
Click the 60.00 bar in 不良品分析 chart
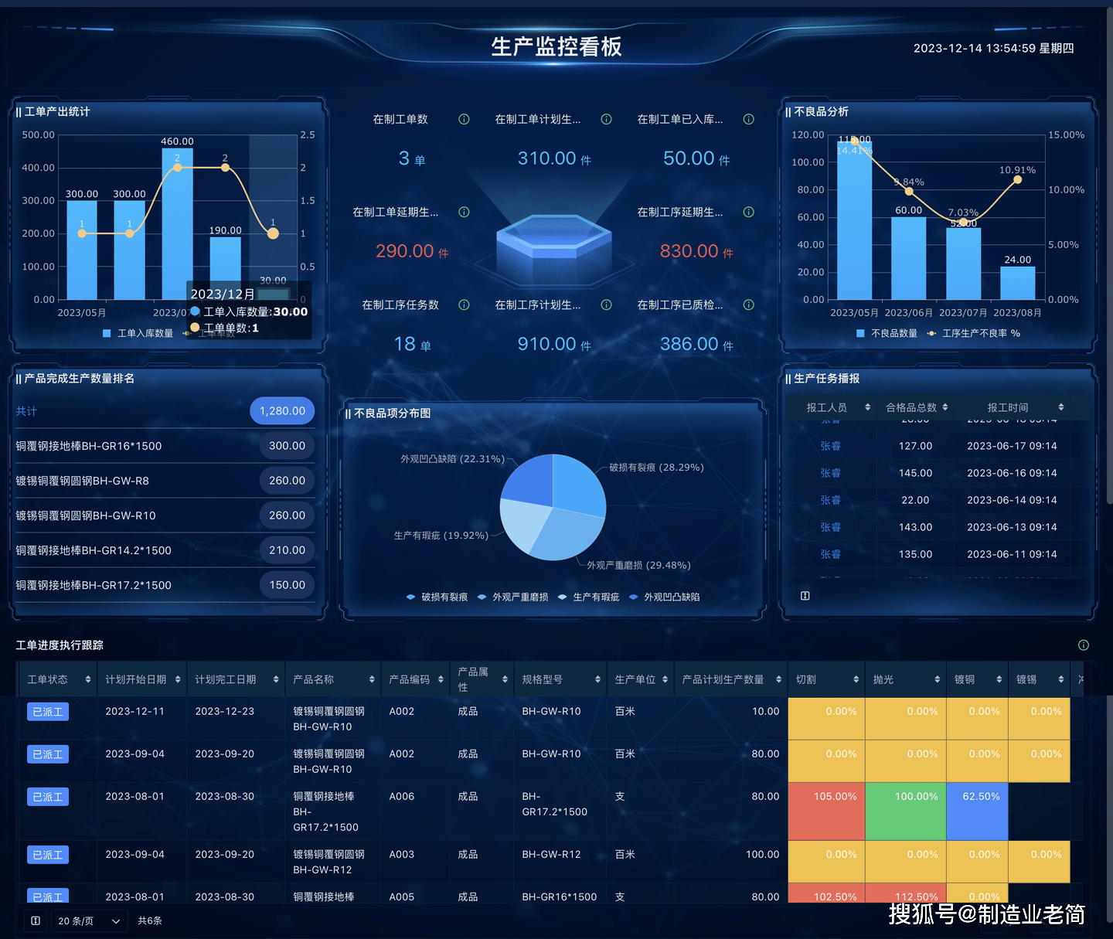coord(908,258)
